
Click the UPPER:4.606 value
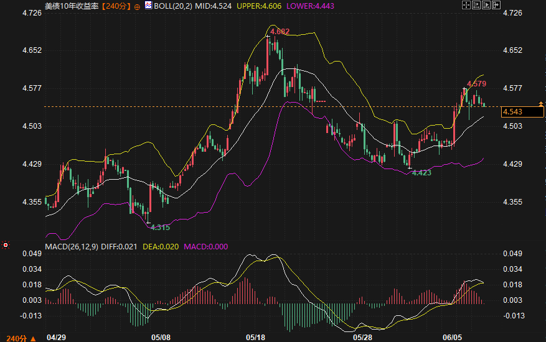(259, 6)
